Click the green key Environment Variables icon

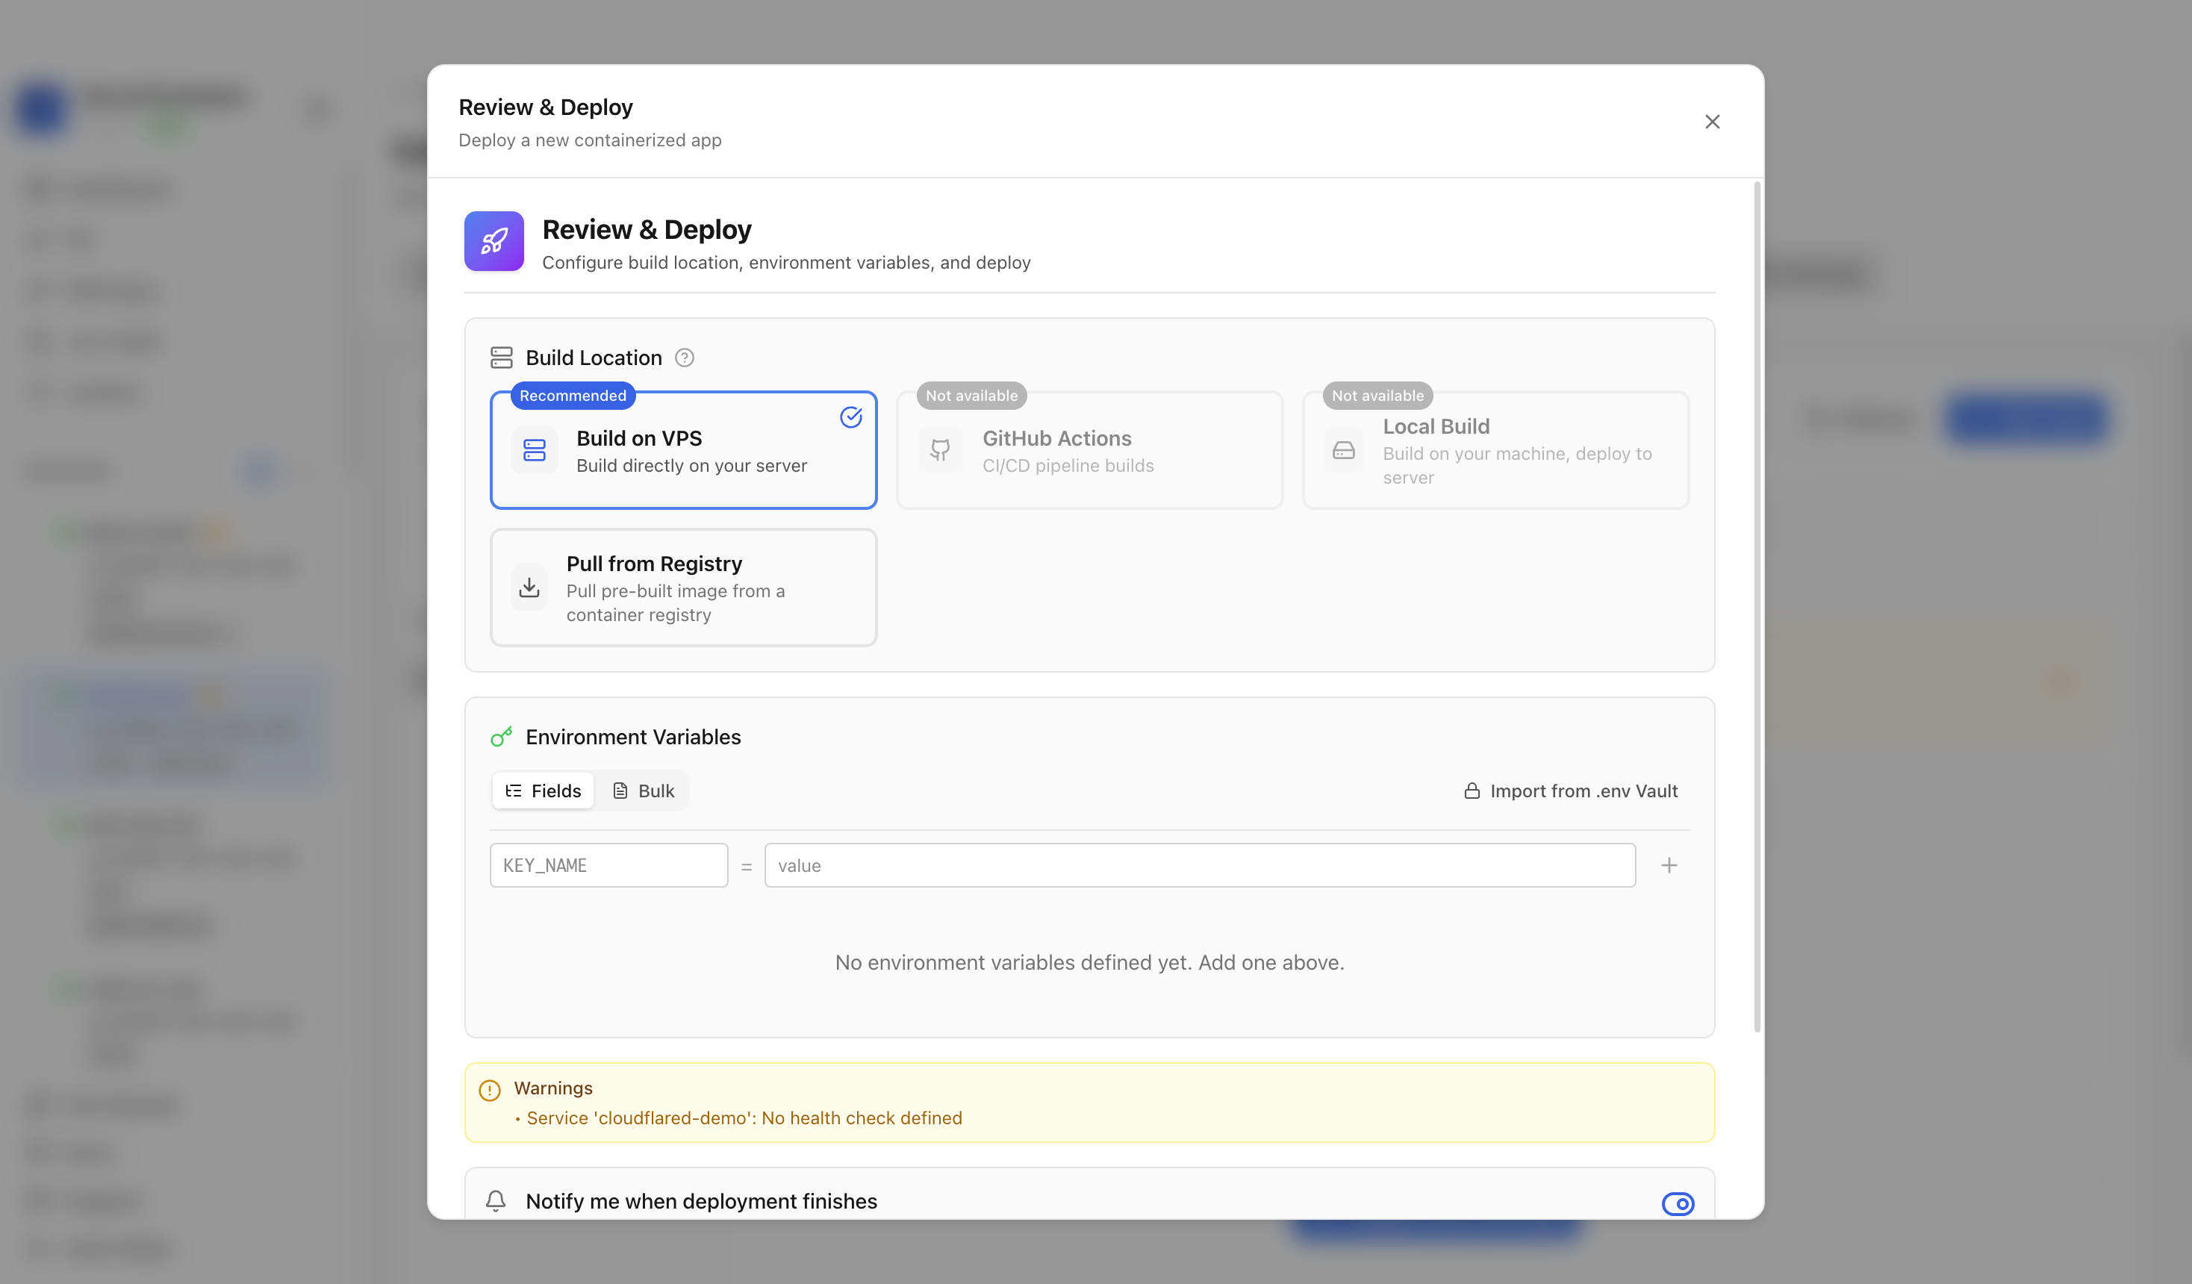coord(501,737)
